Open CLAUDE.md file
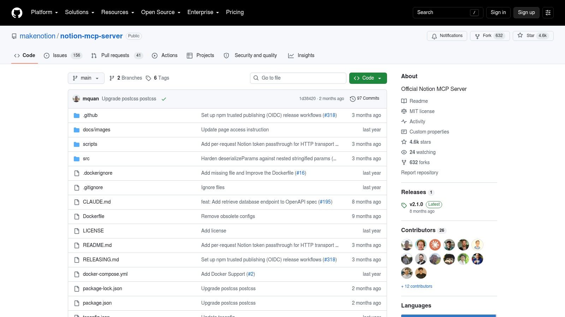Screen dimensions: 565x317 pos(97,202)
